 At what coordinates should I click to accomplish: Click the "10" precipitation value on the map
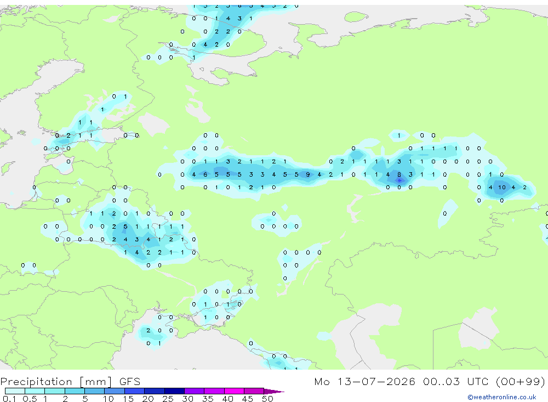pyautogui.click(x=502, y=187)
